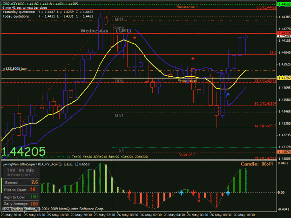Click the orange 1.43074 support price tag
The height and width of the screenshot is (218, 291).
coord(284,152)
